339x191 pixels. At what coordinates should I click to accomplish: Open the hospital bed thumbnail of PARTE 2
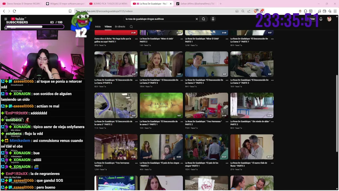[x=116, y=105]
